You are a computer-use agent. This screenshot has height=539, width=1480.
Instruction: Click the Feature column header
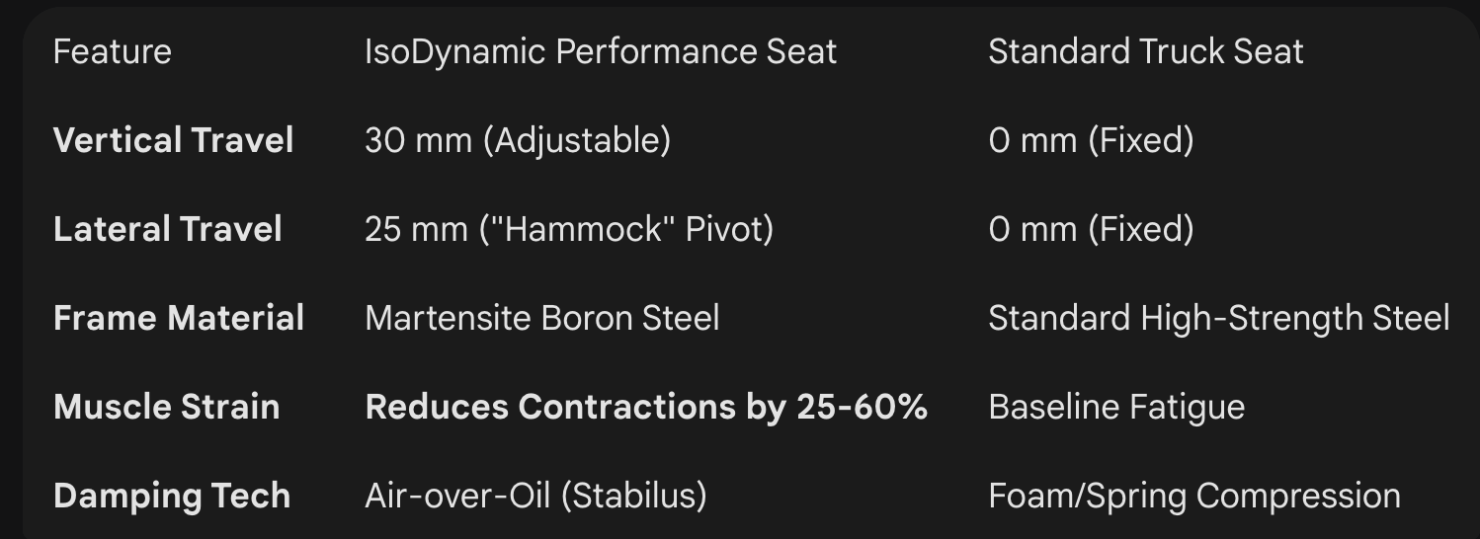(112, 51)
